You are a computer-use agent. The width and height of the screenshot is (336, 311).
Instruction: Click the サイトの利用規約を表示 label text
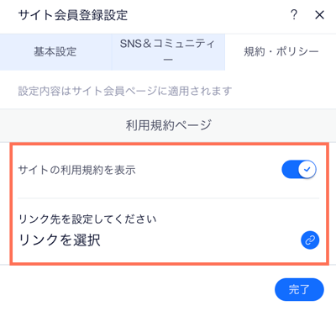(x=77, y=170)
